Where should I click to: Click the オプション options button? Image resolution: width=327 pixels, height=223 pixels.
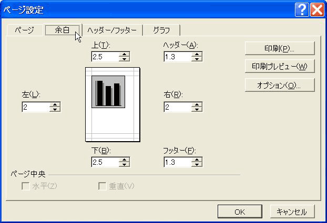[279, 85]
